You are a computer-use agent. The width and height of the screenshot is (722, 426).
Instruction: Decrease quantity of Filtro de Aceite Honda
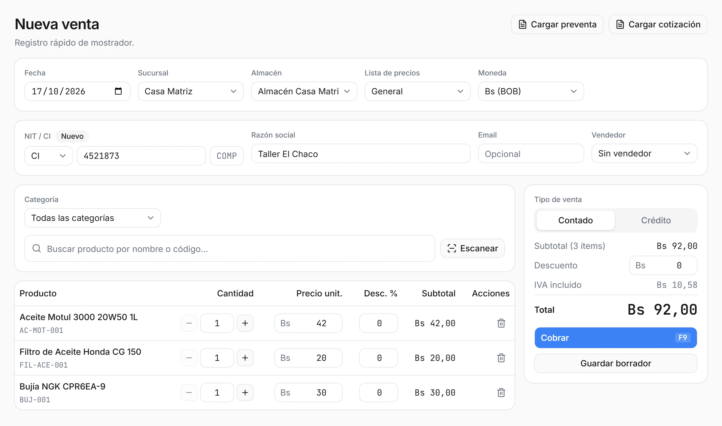tap(189, 358)
